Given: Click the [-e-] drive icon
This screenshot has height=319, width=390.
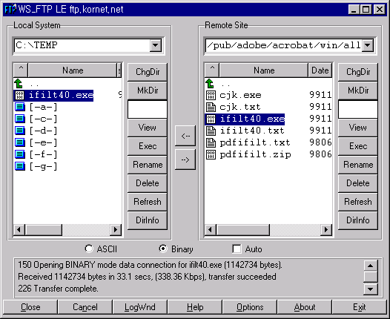Looking at the screenshot, I should (x=20, y=142).
